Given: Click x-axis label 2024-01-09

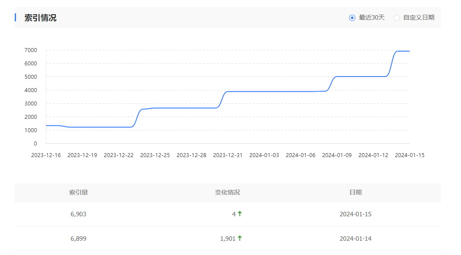Looking at the screenshot, I should (337, 155).
